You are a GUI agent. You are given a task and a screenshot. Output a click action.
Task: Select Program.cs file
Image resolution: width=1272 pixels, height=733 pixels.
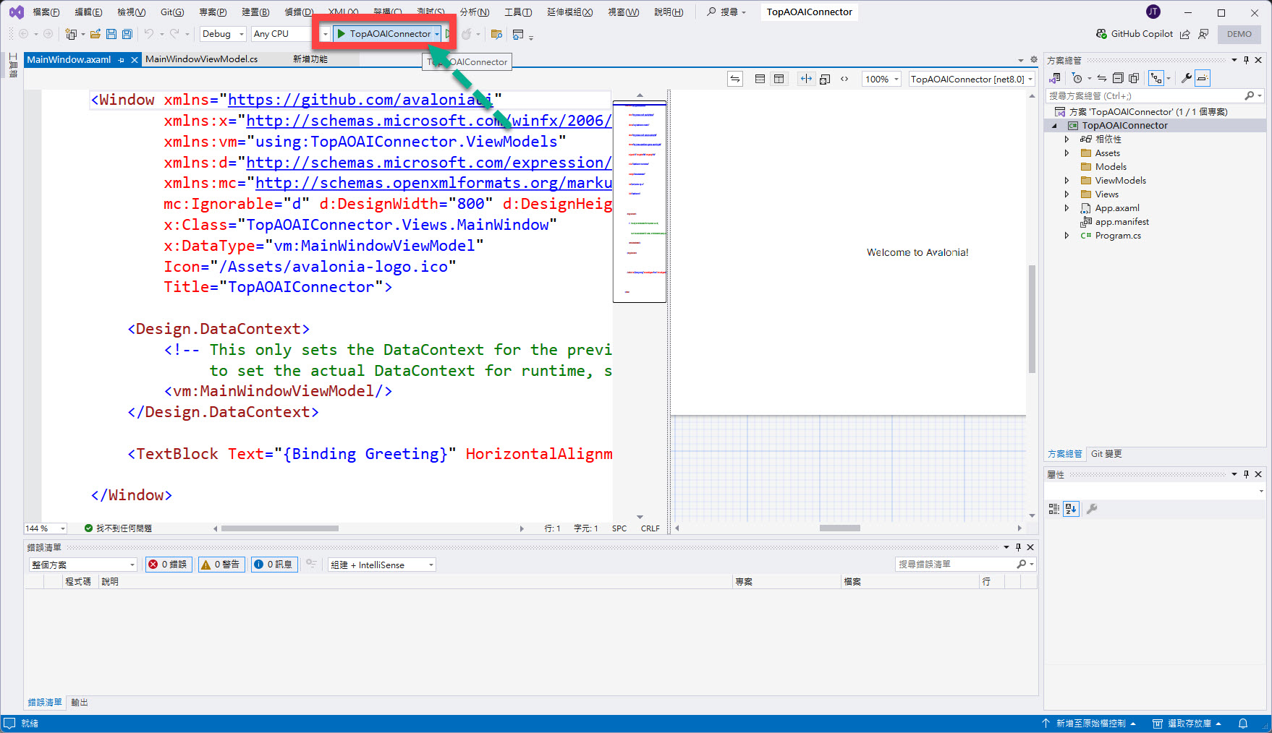pyautogui.click(x=1118, y=236)
